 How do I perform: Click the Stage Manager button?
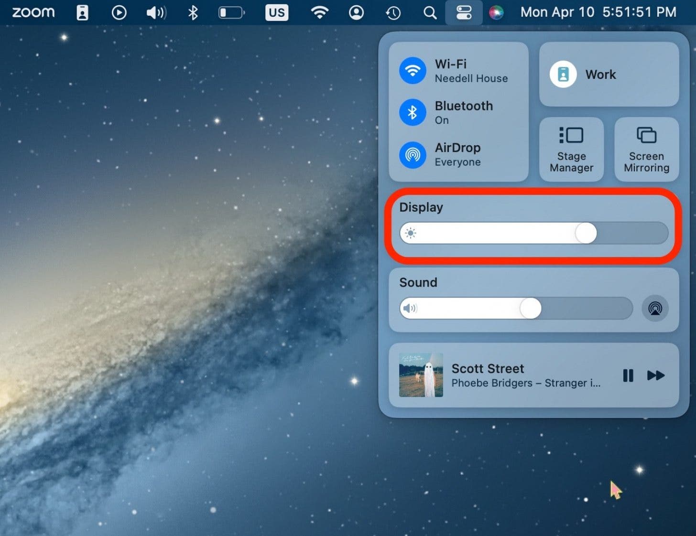[571, 150]
